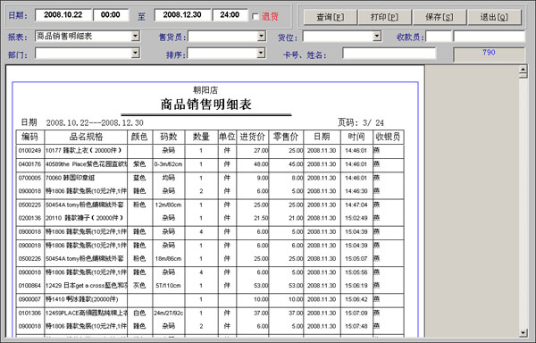Click the start time field 00:00

pyautogui.click(x=111, y=14)
